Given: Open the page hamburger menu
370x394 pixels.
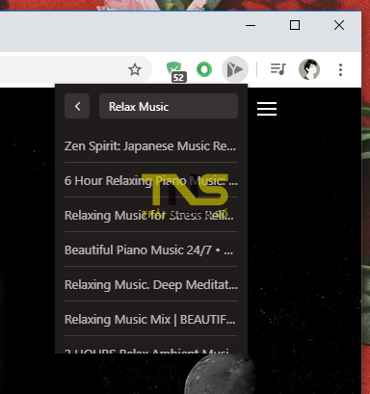Looking at the screenshot, I should 267,109.
